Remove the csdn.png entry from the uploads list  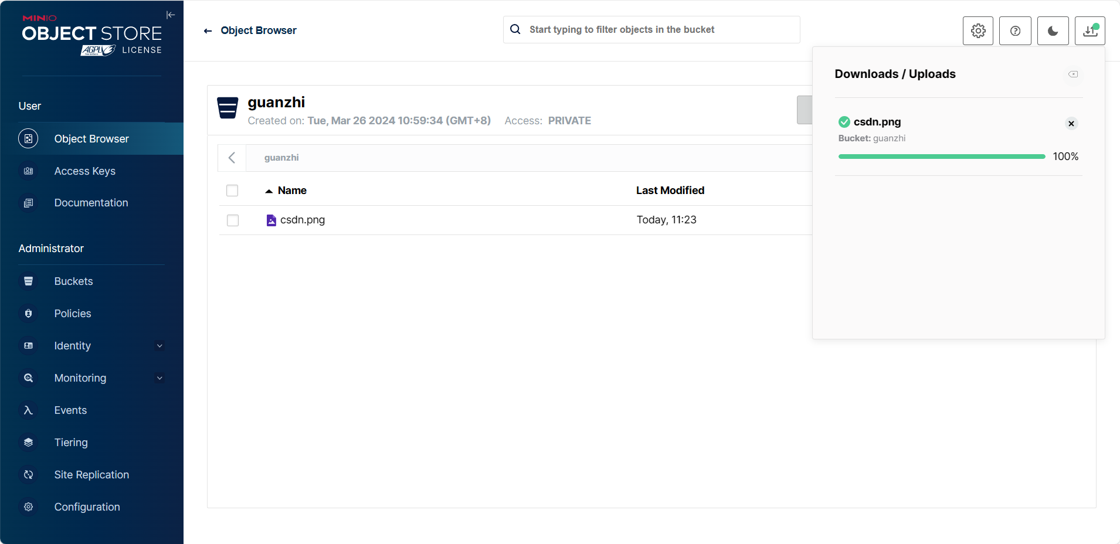click(1071, 124)
